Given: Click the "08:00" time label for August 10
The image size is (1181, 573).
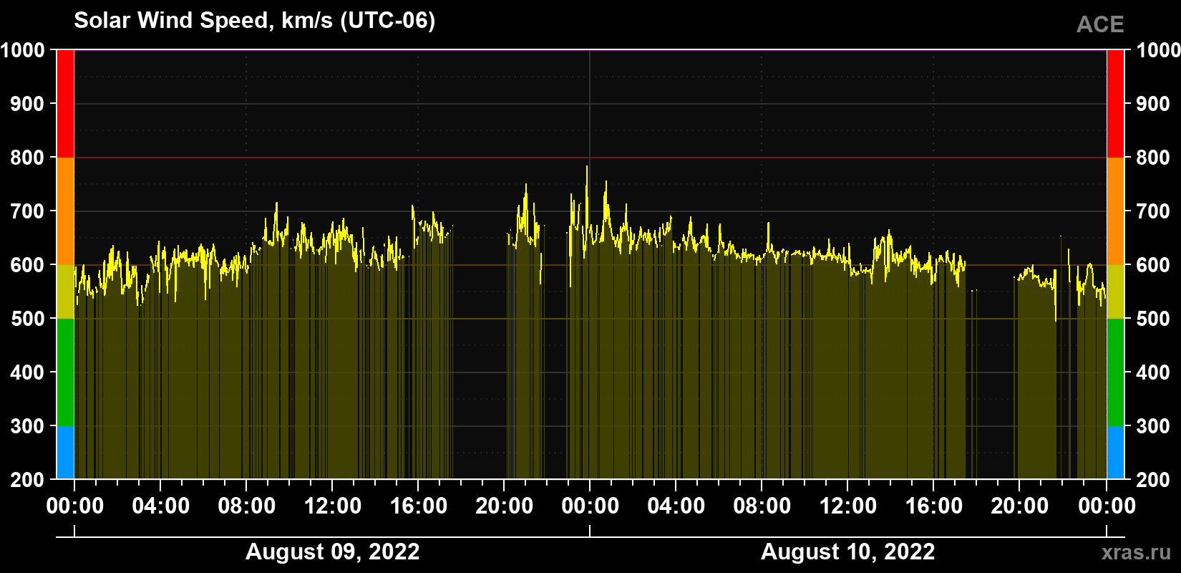Looking at the screenshot, I should pos(762,506).
